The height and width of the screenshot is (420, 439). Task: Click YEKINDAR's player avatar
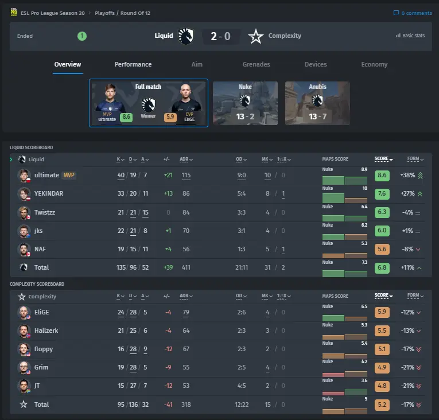coord(24,194)
